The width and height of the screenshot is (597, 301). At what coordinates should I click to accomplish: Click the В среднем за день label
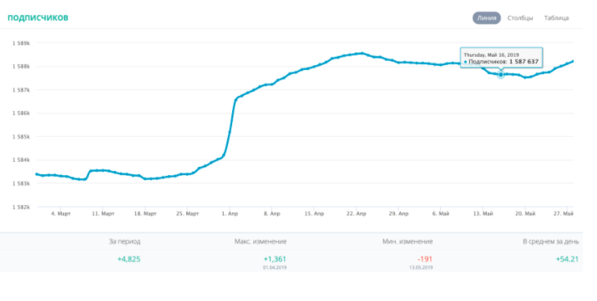coord(550,241)
